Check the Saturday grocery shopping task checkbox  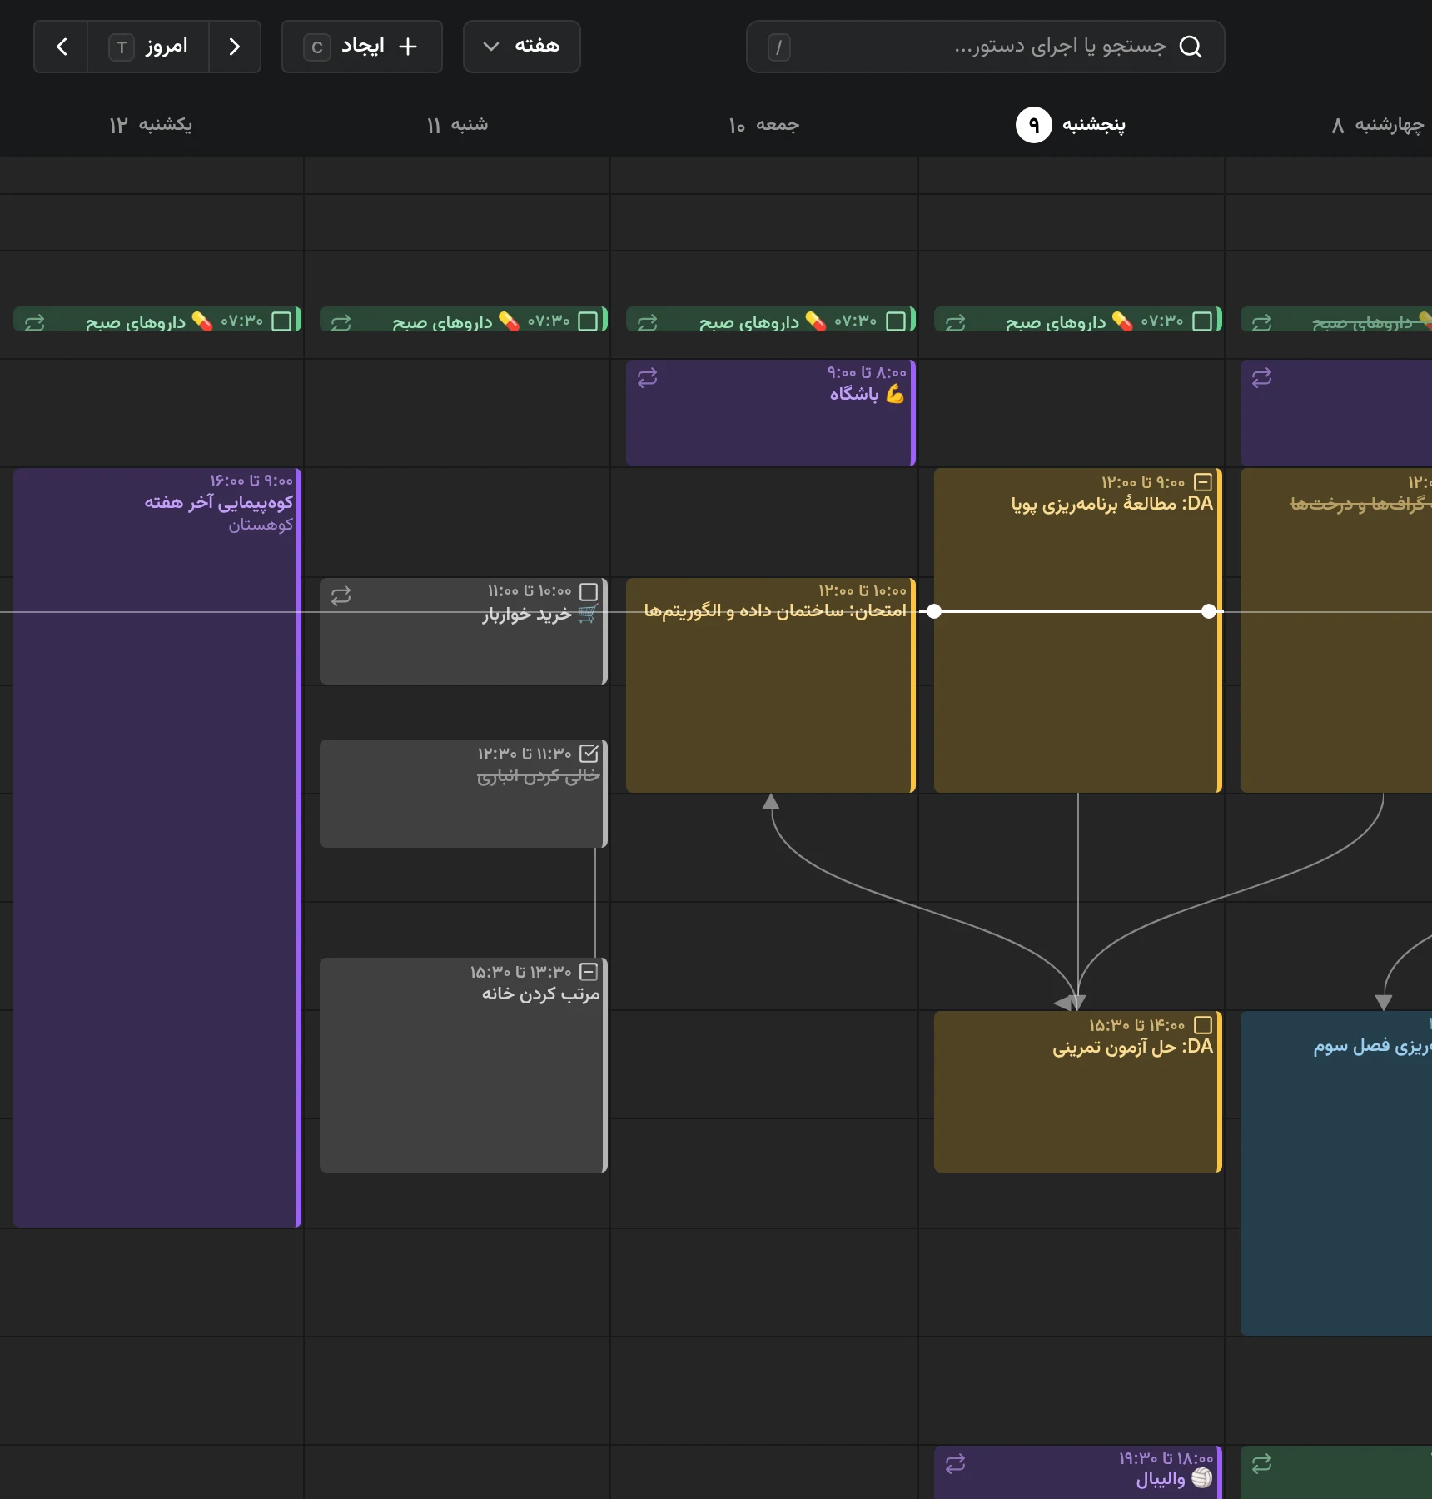pyautogui.click(x=589, y=592)
